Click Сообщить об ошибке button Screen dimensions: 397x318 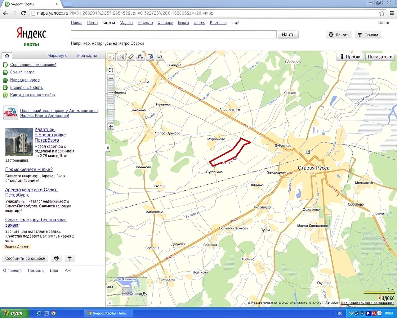(x=25, y=258)
